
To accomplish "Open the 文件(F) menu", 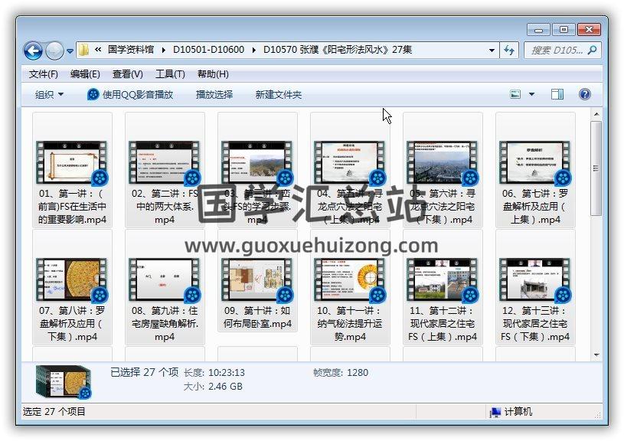I will [x=44, y=74].
